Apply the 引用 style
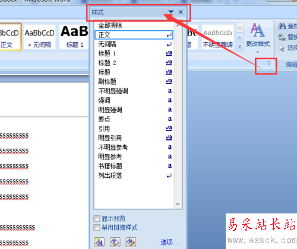This screenshot has height=249, width=297. [x=134, y=129]
